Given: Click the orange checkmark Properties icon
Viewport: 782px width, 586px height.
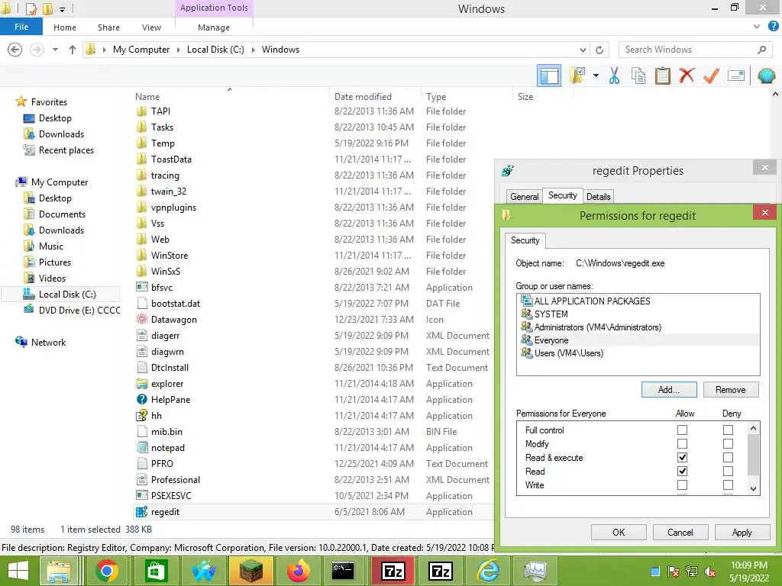Looking at the screenshot, I should 711,76.
